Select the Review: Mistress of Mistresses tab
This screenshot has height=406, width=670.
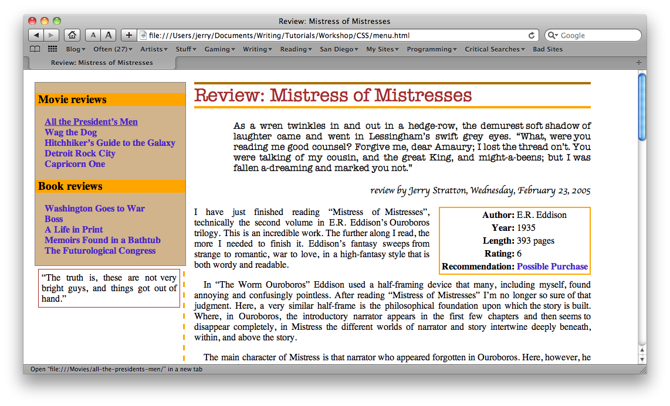pos(101,63)
